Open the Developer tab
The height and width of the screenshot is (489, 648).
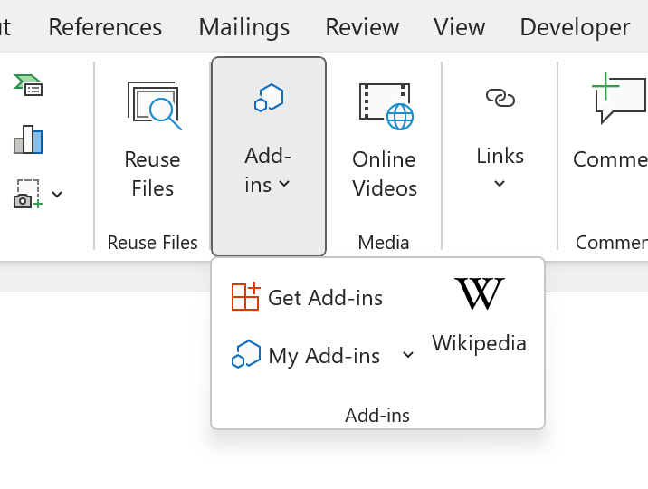(x=575, y=27)
